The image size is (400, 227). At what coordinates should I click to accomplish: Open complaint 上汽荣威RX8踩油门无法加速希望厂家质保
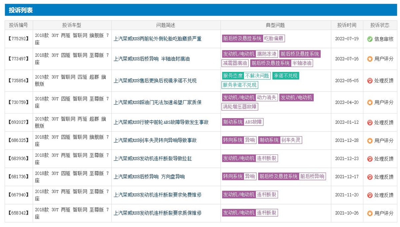click(158, 103)
